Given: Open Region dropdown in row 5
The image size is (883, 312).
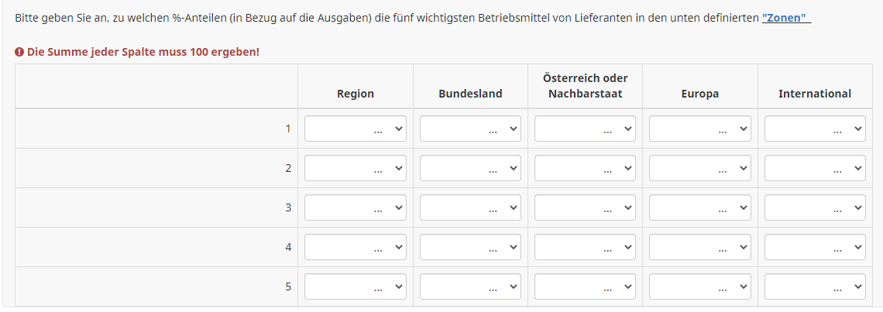Looking at the screenshot, I should coord(356,287).
